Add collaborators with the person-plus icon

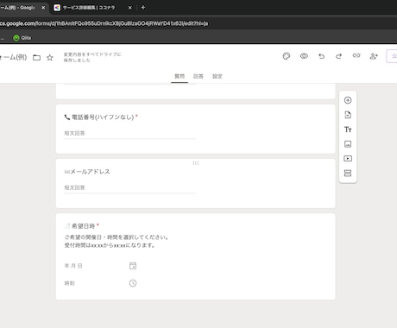374,56
